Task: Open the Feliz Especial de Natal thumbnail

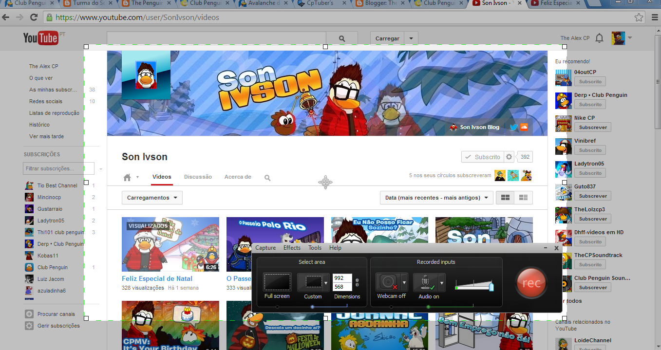Action: point(170,244)
